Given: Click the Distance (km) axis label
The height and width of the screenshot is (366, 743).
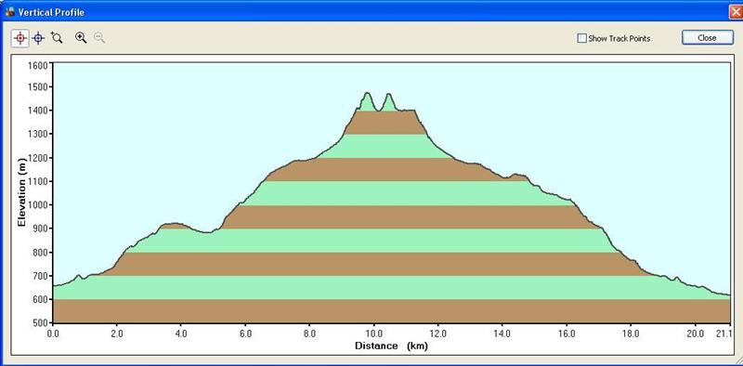Looking at the screenshot, I should (x=391, y=346).
